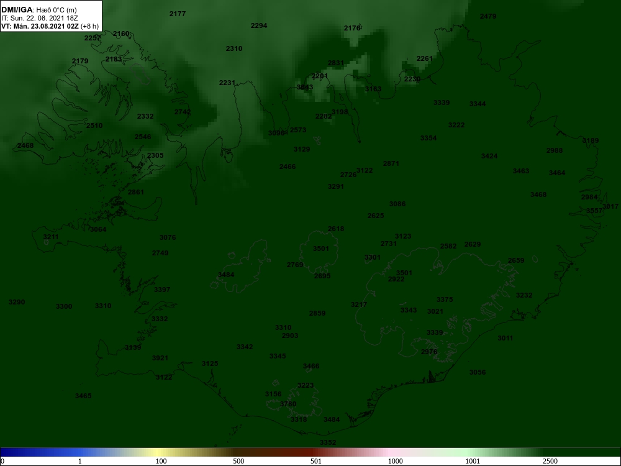Pick the height value 3232

pos(524,296)
